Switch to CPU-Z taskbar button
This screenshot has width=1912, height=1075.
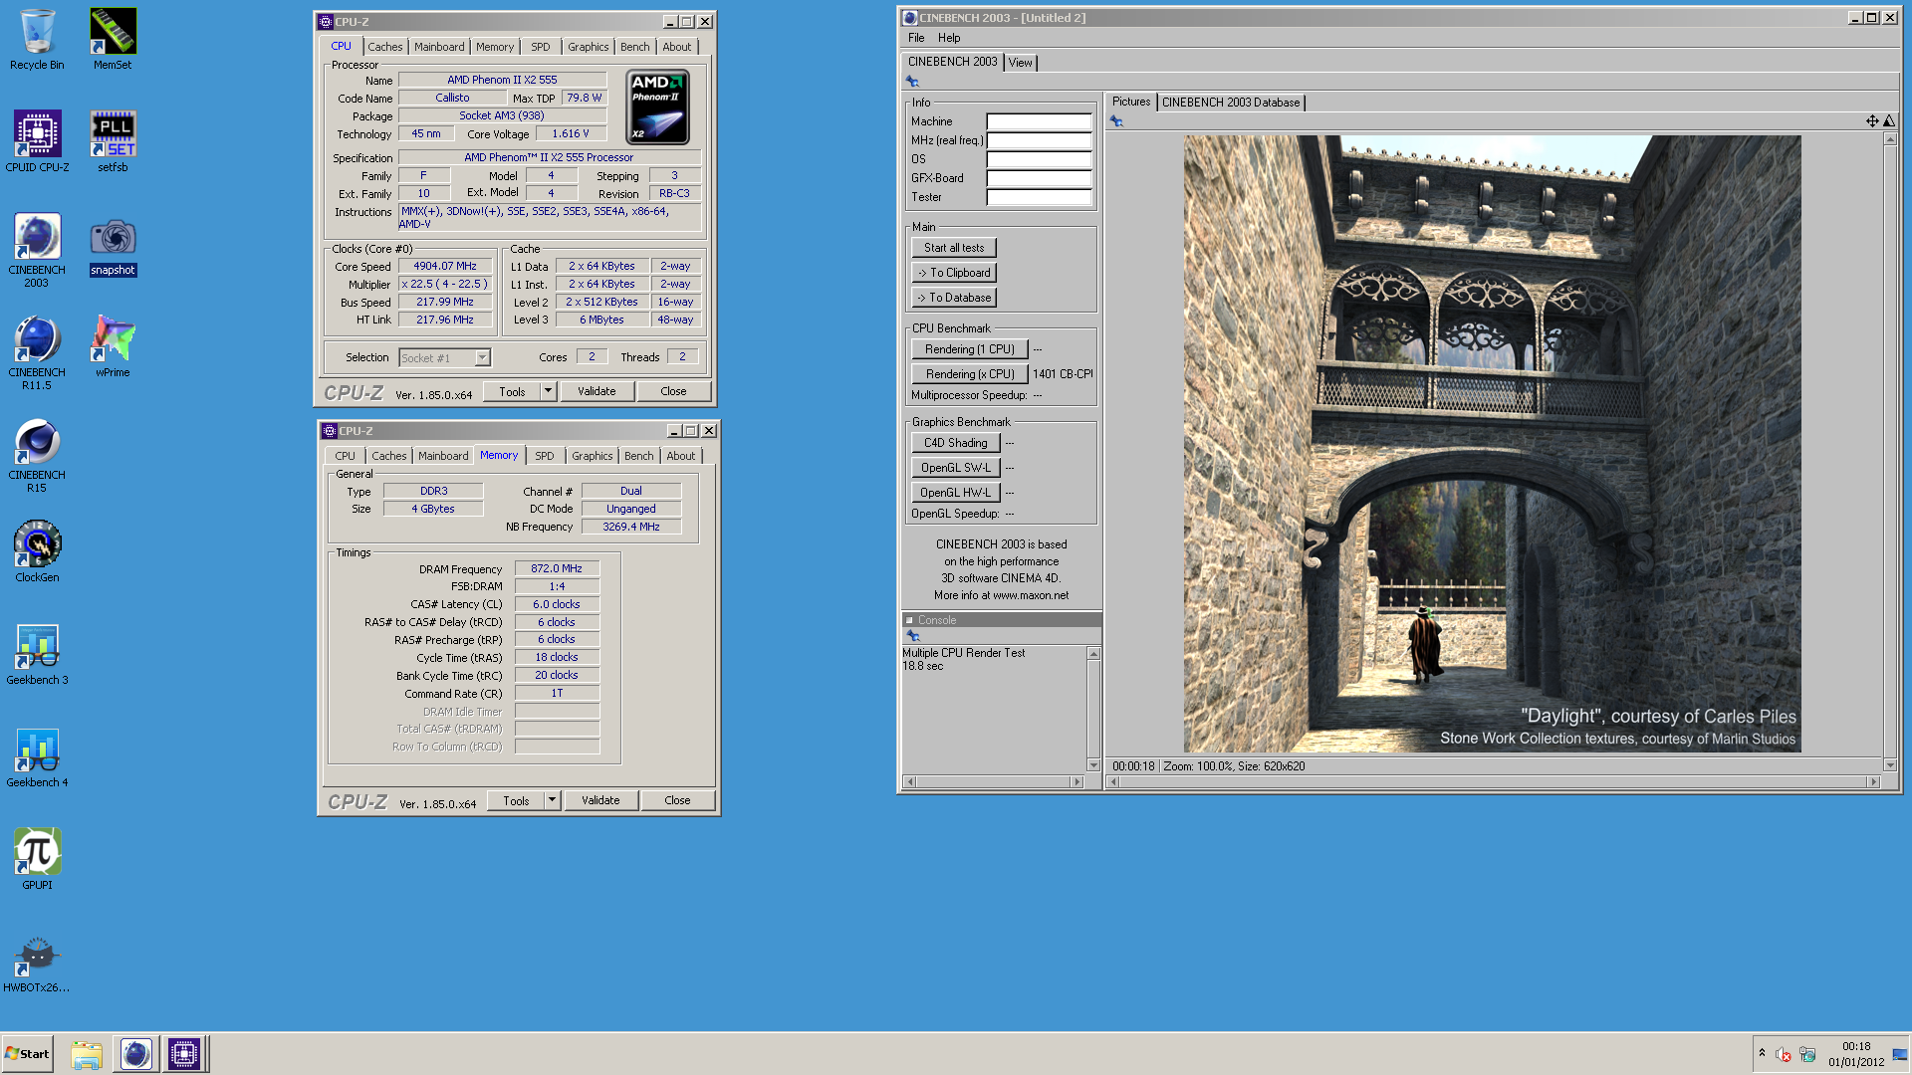click(184, 1054)
